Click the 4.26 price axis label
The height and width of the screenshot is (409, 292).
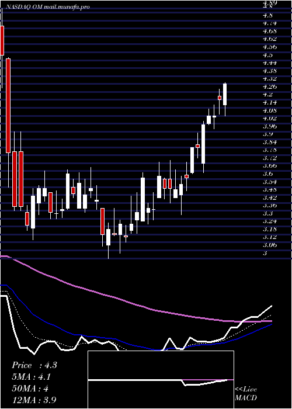click(270, 86)
